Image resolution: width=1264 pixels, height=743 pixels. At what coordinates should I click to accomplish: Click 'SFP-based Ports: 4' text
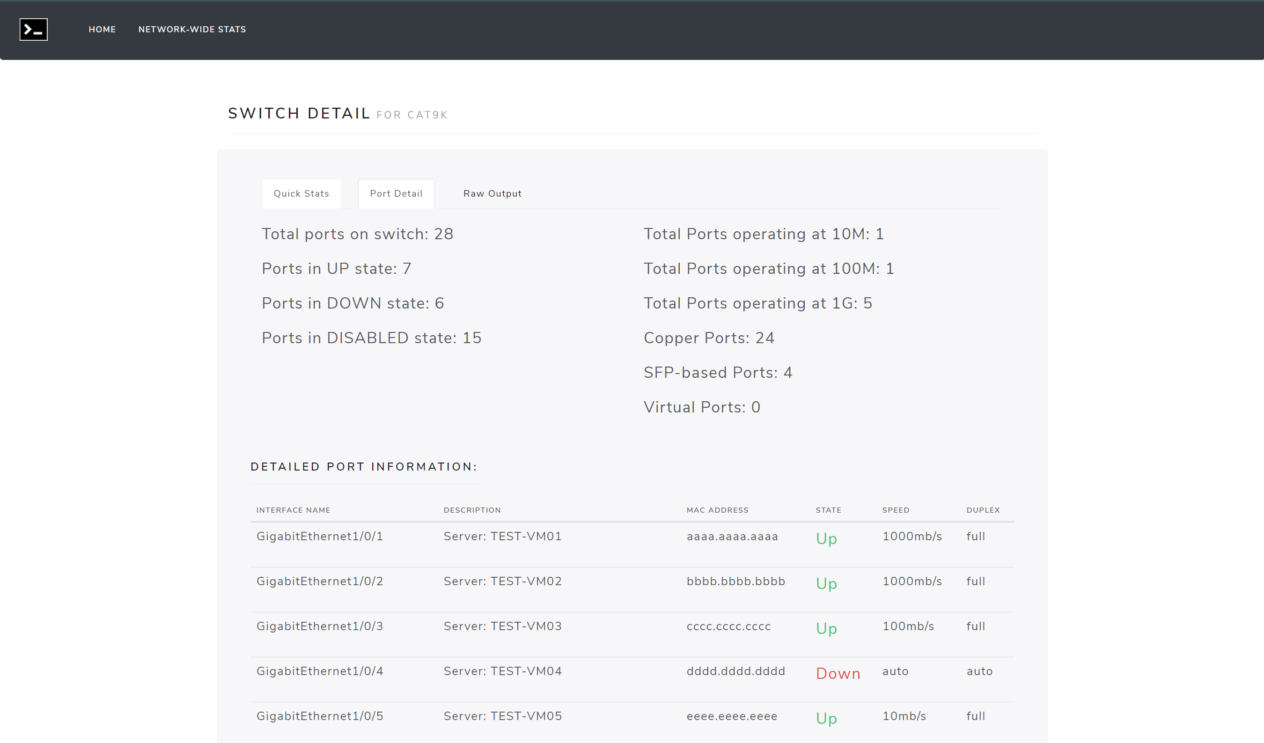click(x=718, y=373)
